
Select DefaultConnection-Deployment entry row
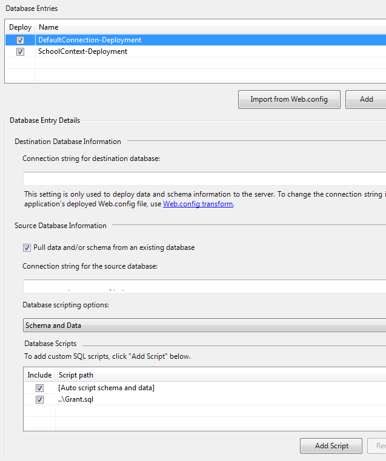[x=90, y=40]
